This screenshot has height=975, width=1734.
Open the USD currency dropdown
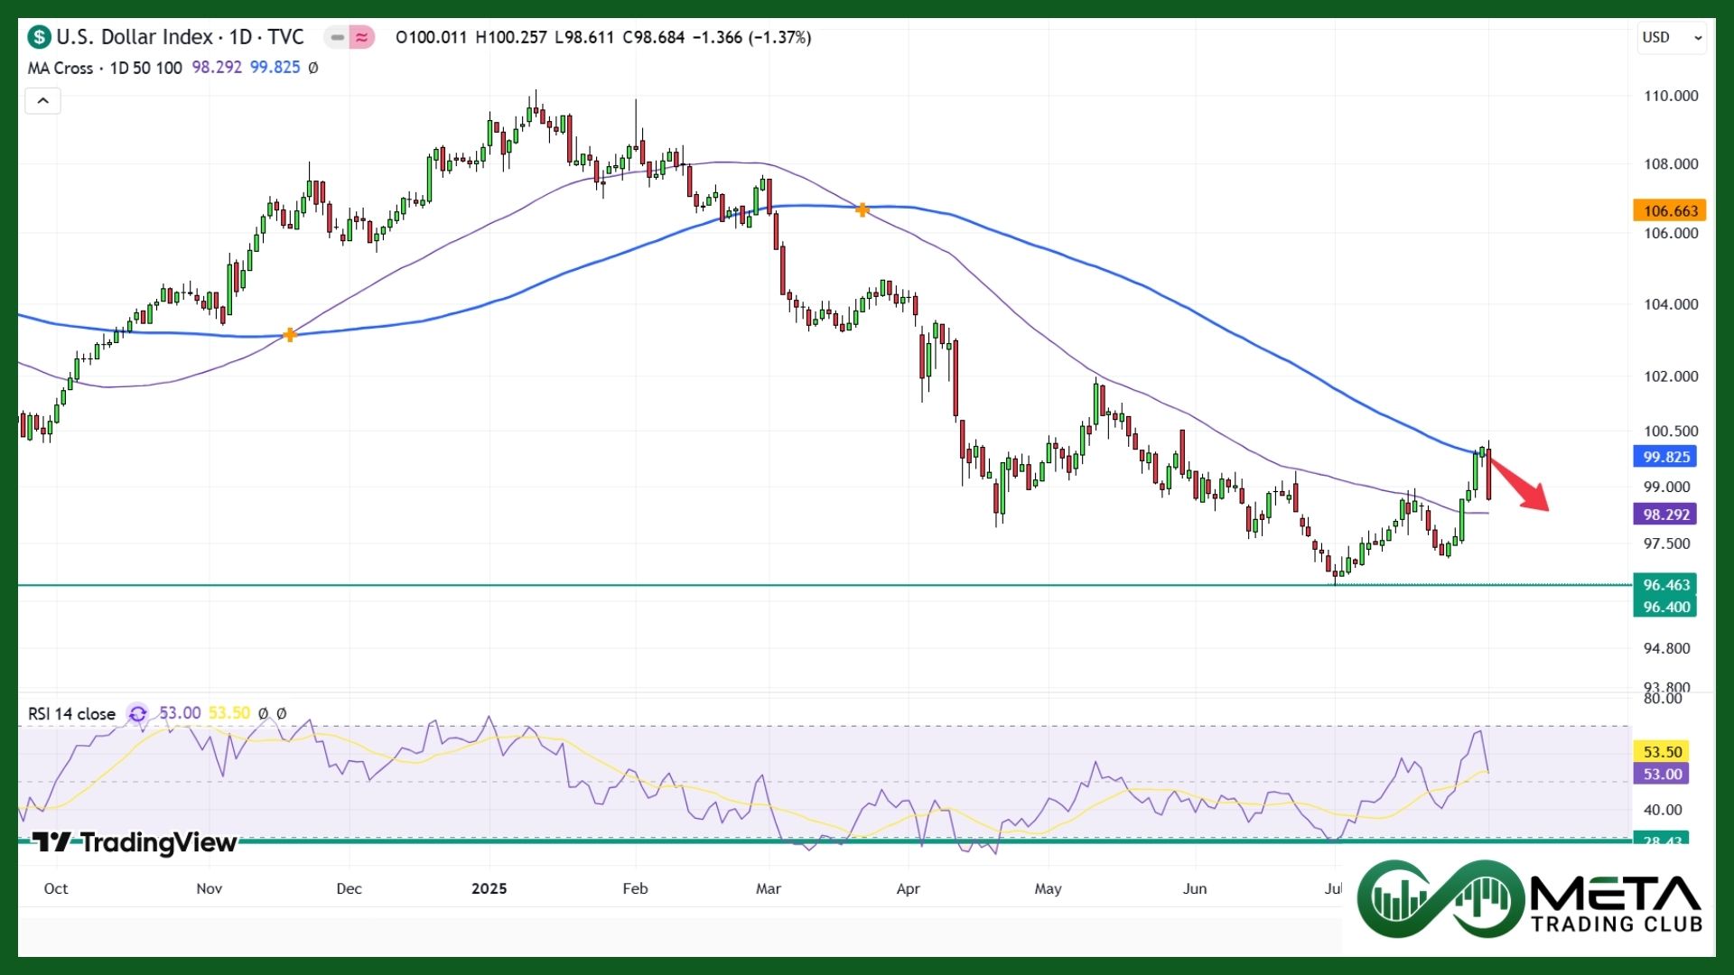[1672, 37]
